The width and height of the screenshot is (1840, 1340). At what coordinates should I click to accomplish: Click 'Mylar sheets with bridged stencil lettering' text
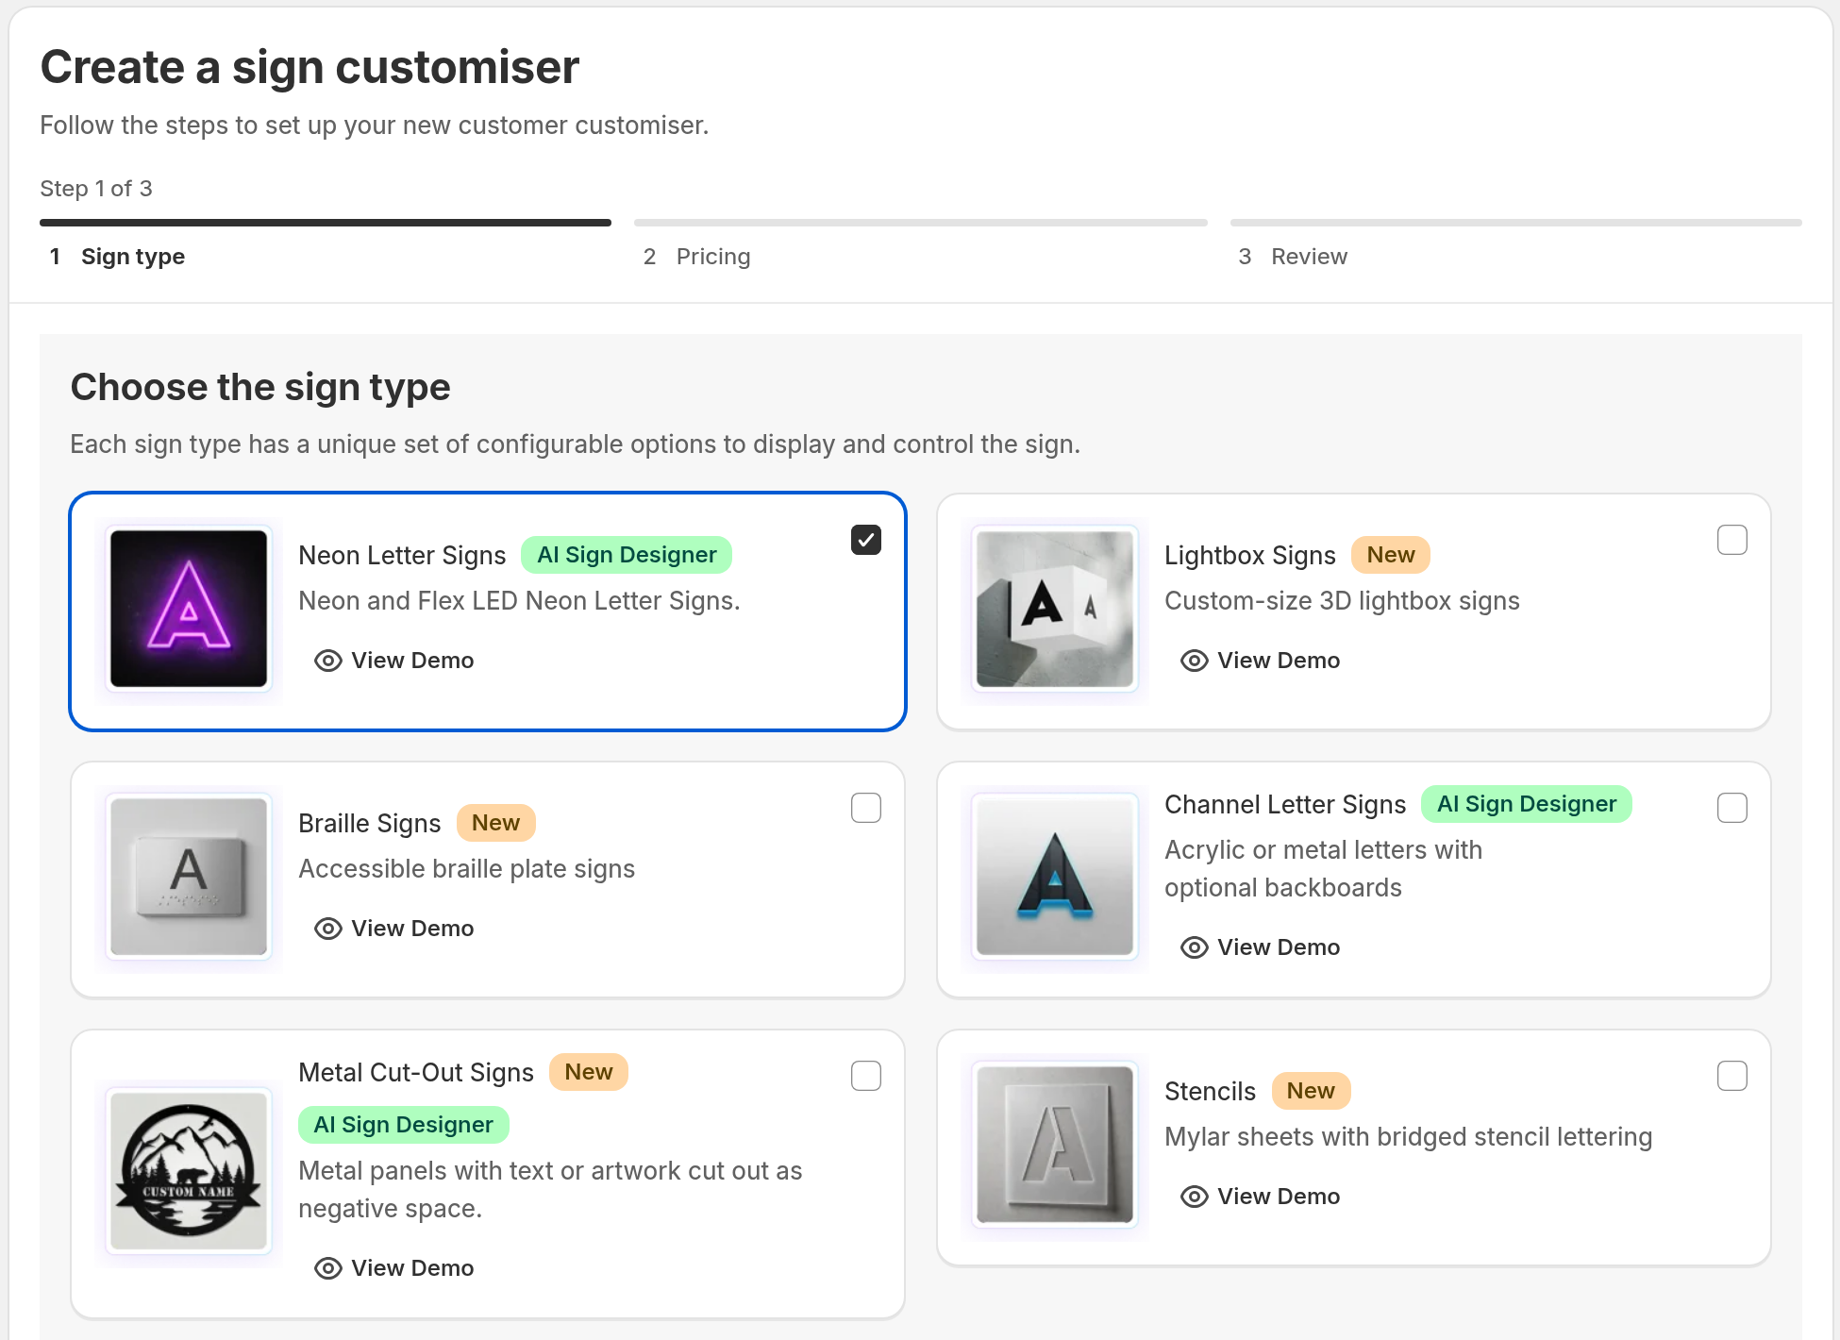click(1408, 1137)
